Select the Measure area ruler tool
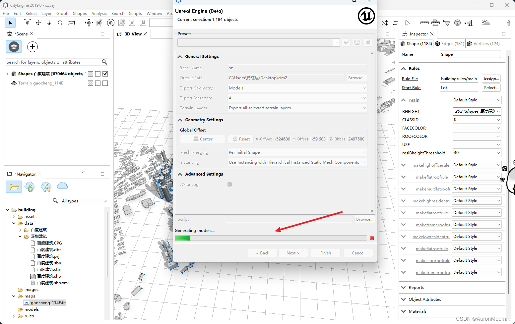This screenshot has height=324, width=515. (x=435, y=23)
